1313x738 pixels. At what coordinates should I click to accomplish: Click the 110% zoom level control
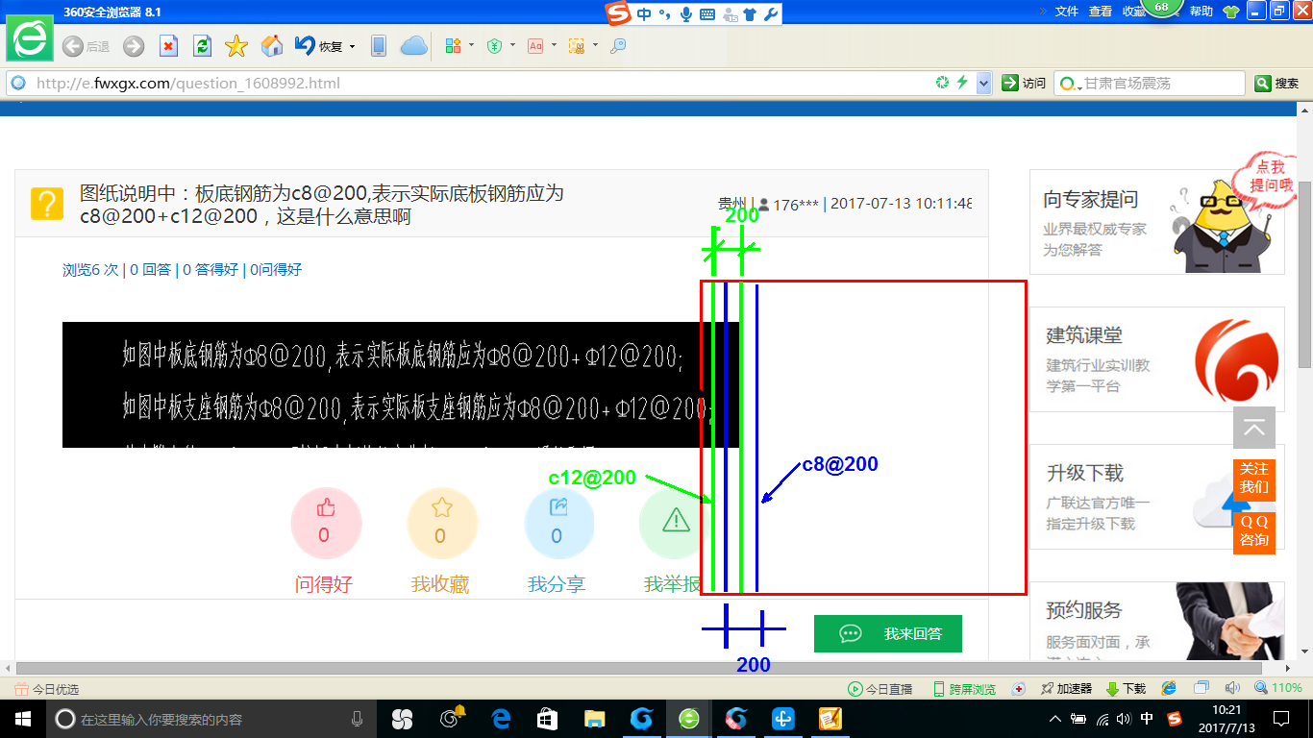(1278, 689)
